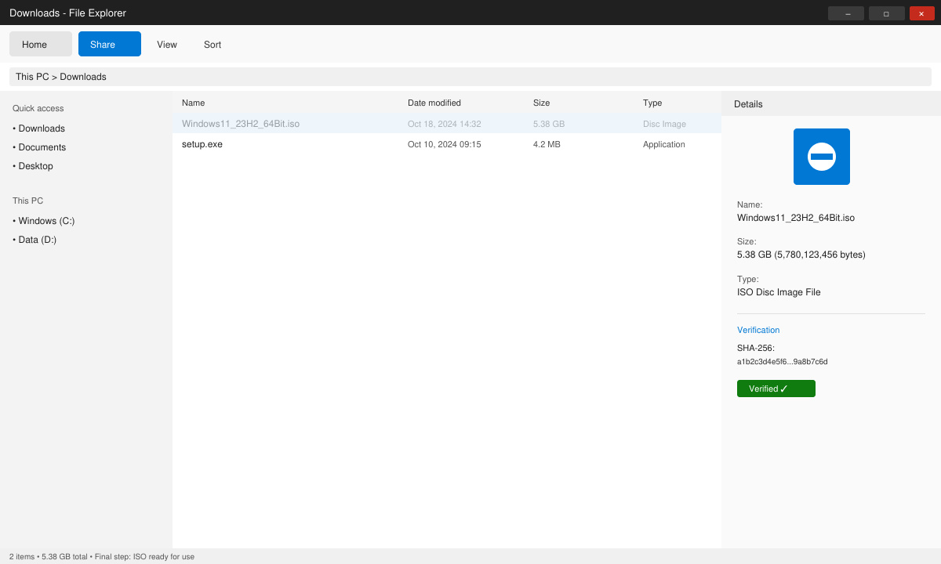
Task: Click the blue disc image file icon
Action: pyautogui.click(x=822, y=157)
